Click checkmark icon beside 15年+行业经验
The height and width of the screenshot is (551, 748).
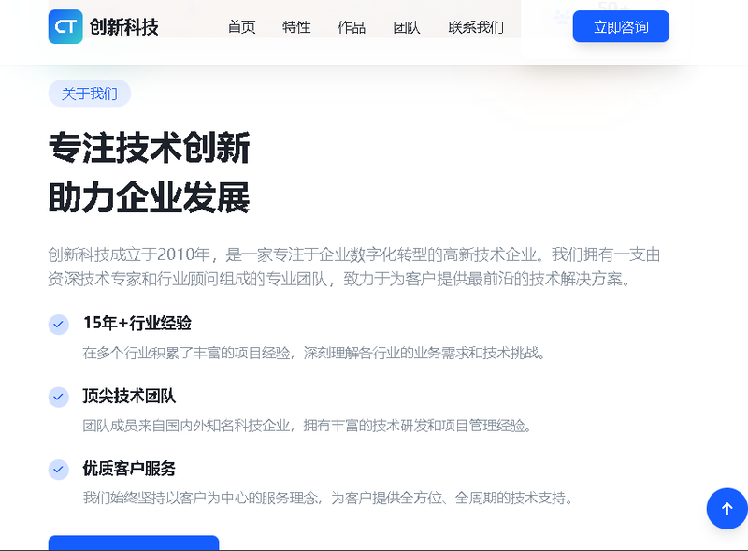click(59, 325)
